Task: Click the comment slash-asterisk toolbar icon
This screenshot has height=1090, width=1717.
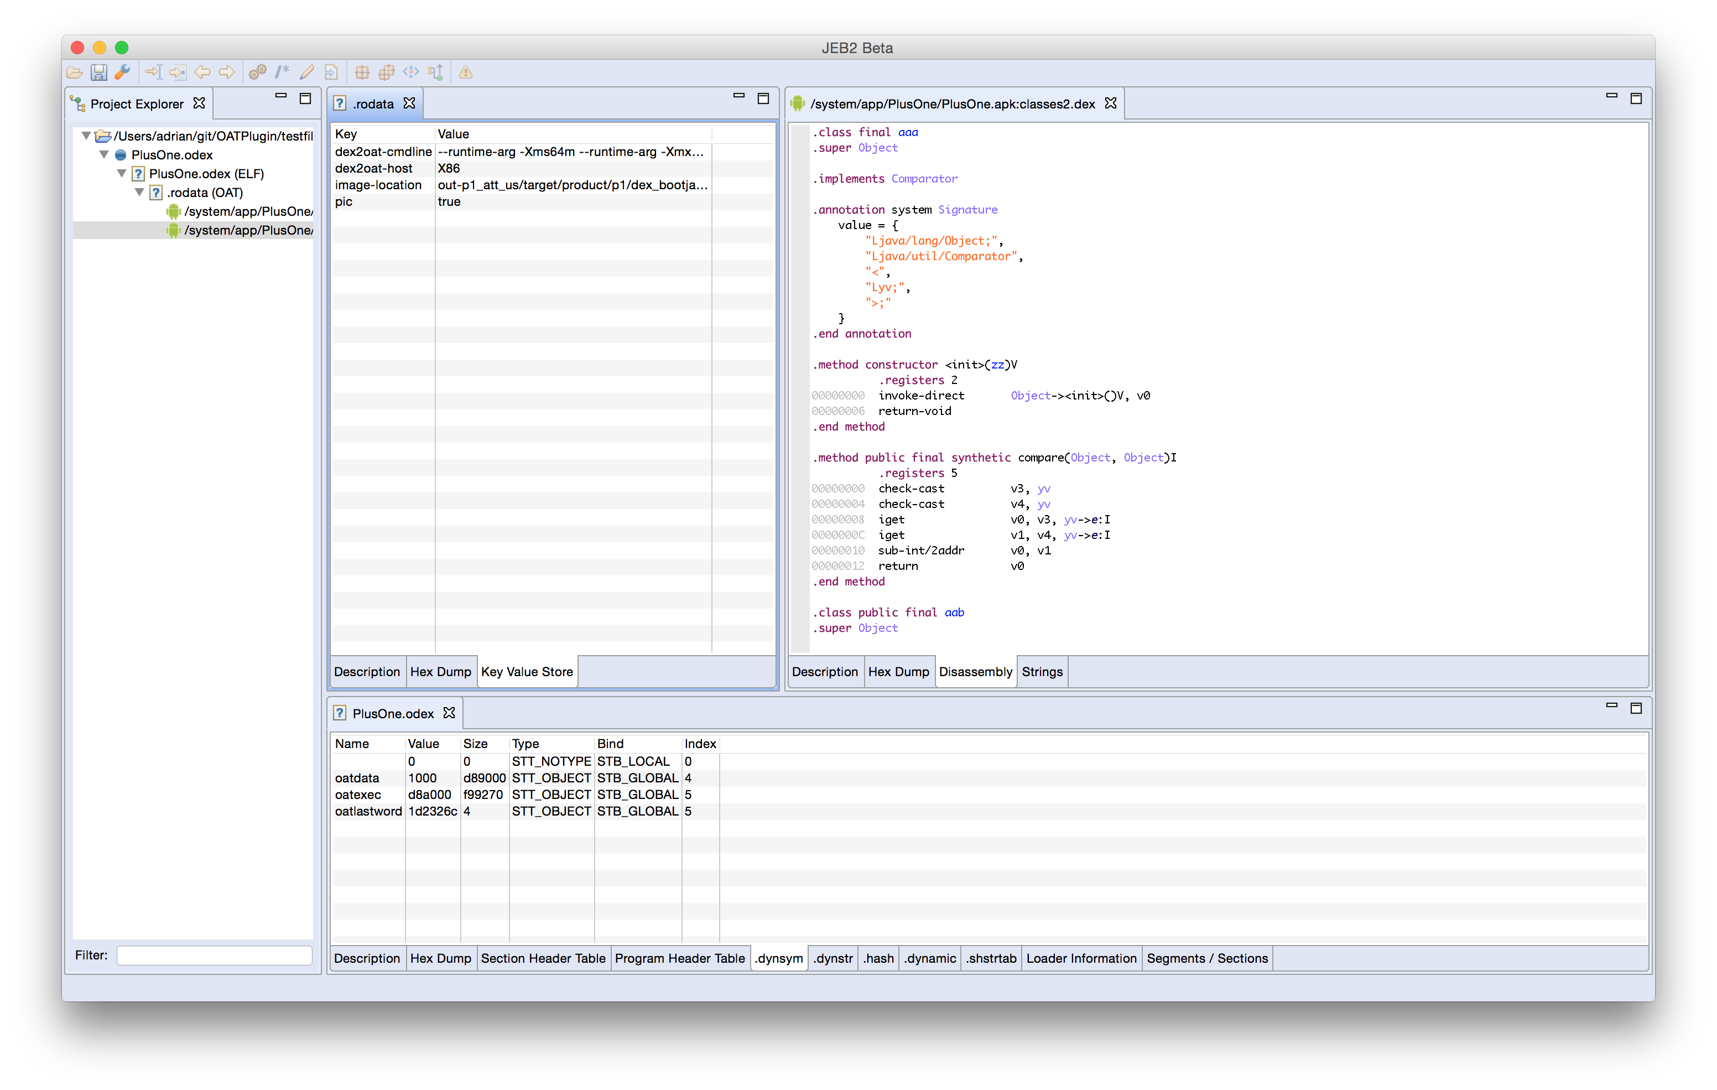Action: (282, 72)
